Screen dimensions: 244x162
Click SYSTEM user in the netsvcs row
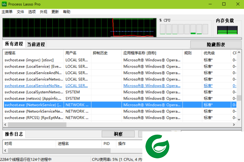point(72,99)
